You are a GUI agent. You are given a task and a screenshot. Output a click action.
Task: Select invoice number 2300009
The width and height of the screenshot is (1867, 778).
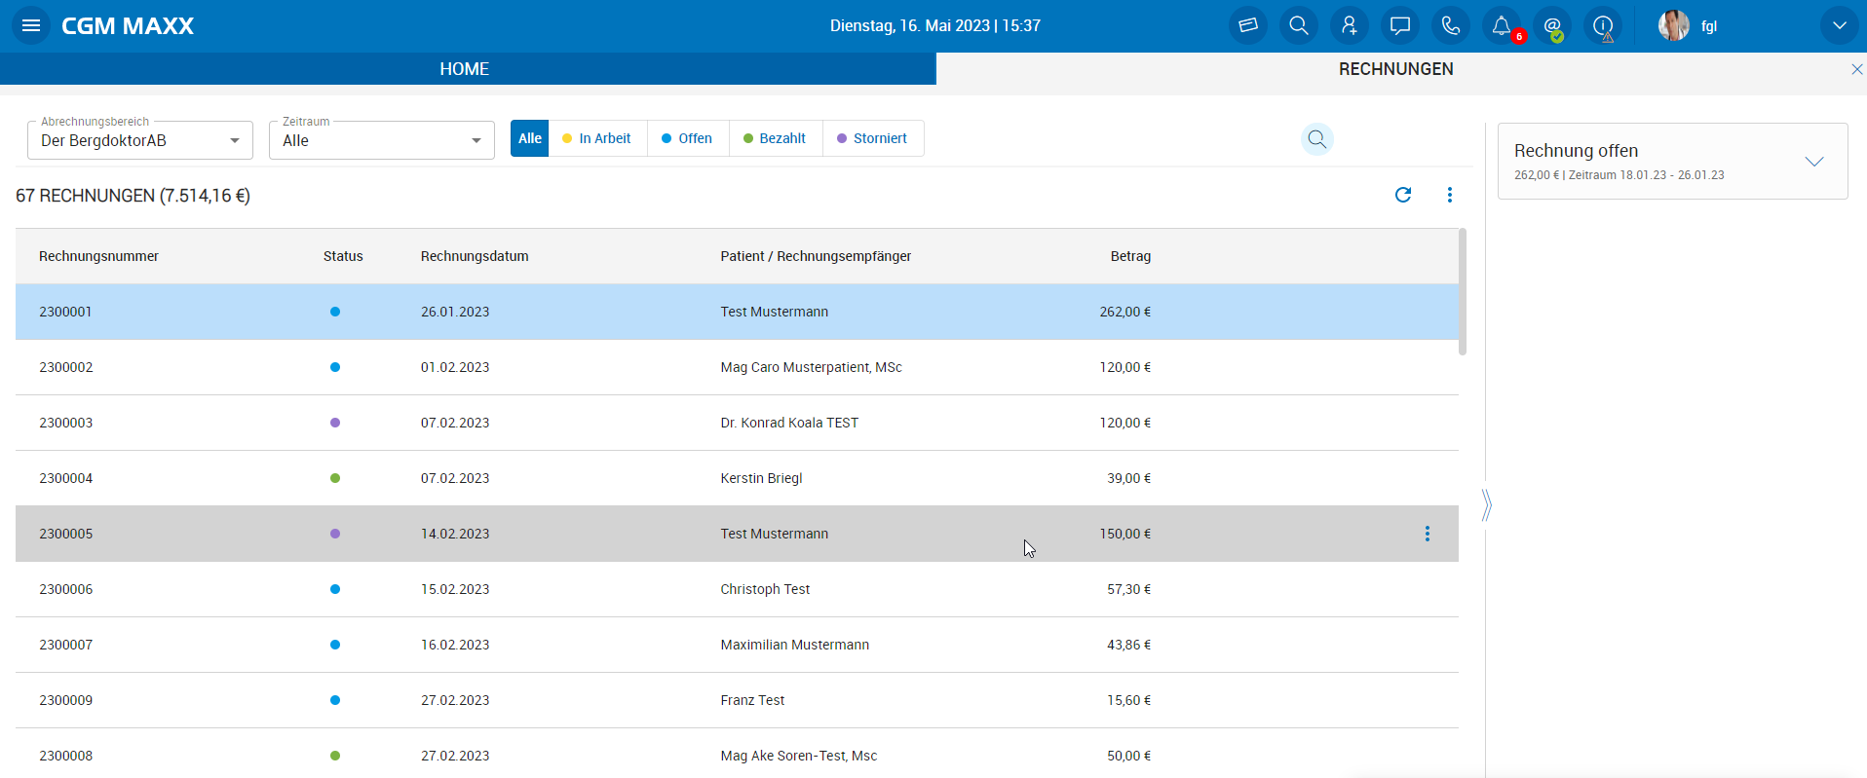(x=66, y=700)
